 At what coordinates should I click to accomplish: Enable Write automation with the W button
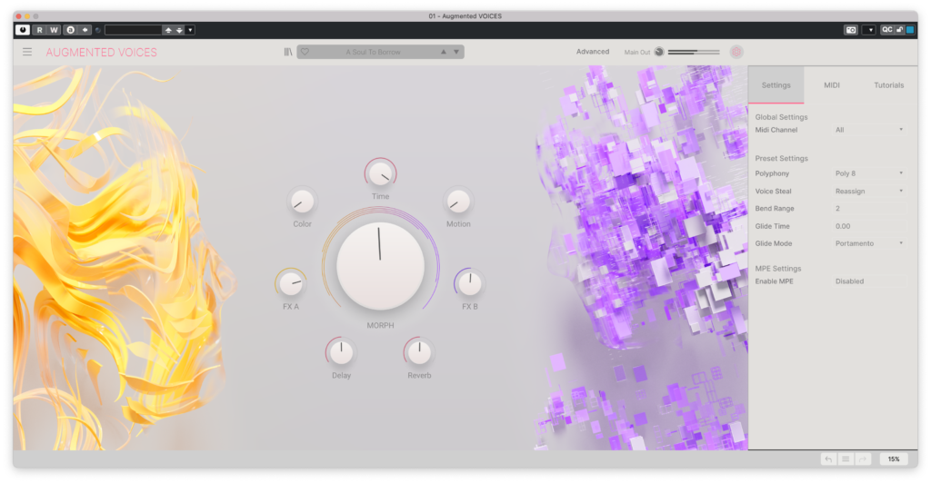point(54,30)
